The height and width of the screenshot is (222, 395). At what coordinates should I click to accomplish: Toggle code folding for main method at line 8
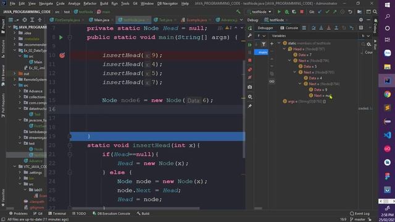[x=70, y=38]
